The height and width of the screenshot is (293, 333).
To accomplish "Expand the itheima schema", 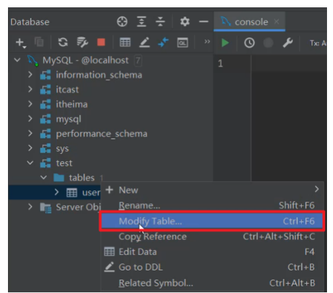I will coord(31,104).
